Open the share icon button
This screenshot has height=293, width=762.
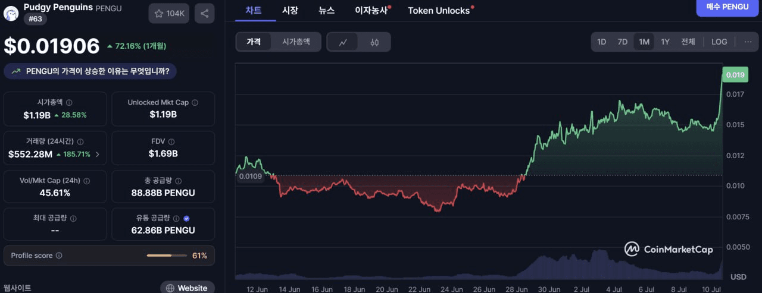coord(205,14)
